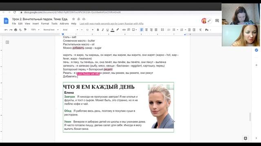Open the Explore tool

246,138
